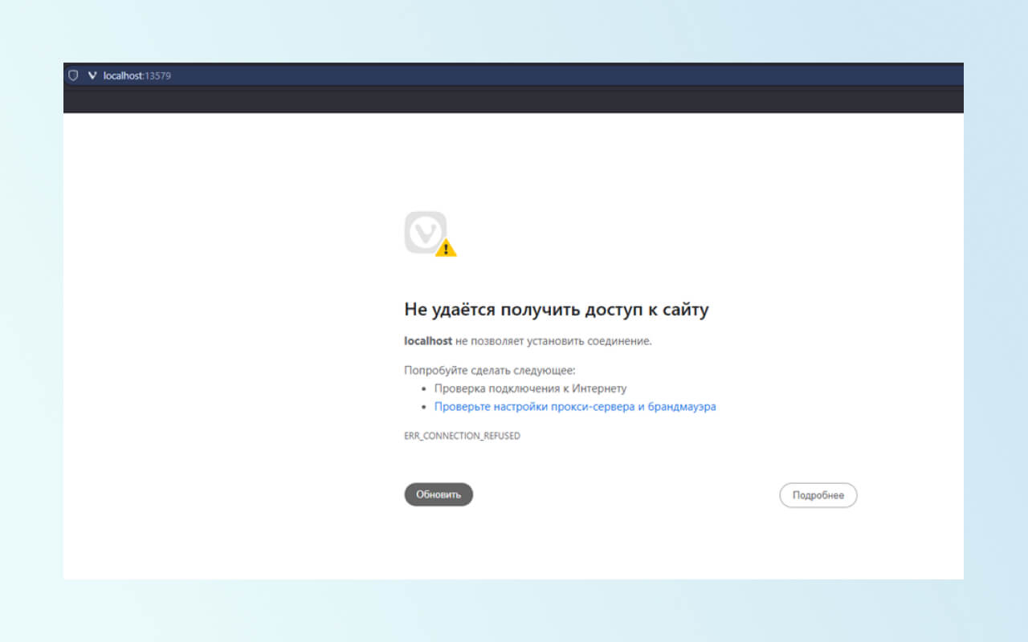Select the ERR_CONNECTION_REFUSED error code text
Screen dimensions: 1028x642
[x=462, y=436]
